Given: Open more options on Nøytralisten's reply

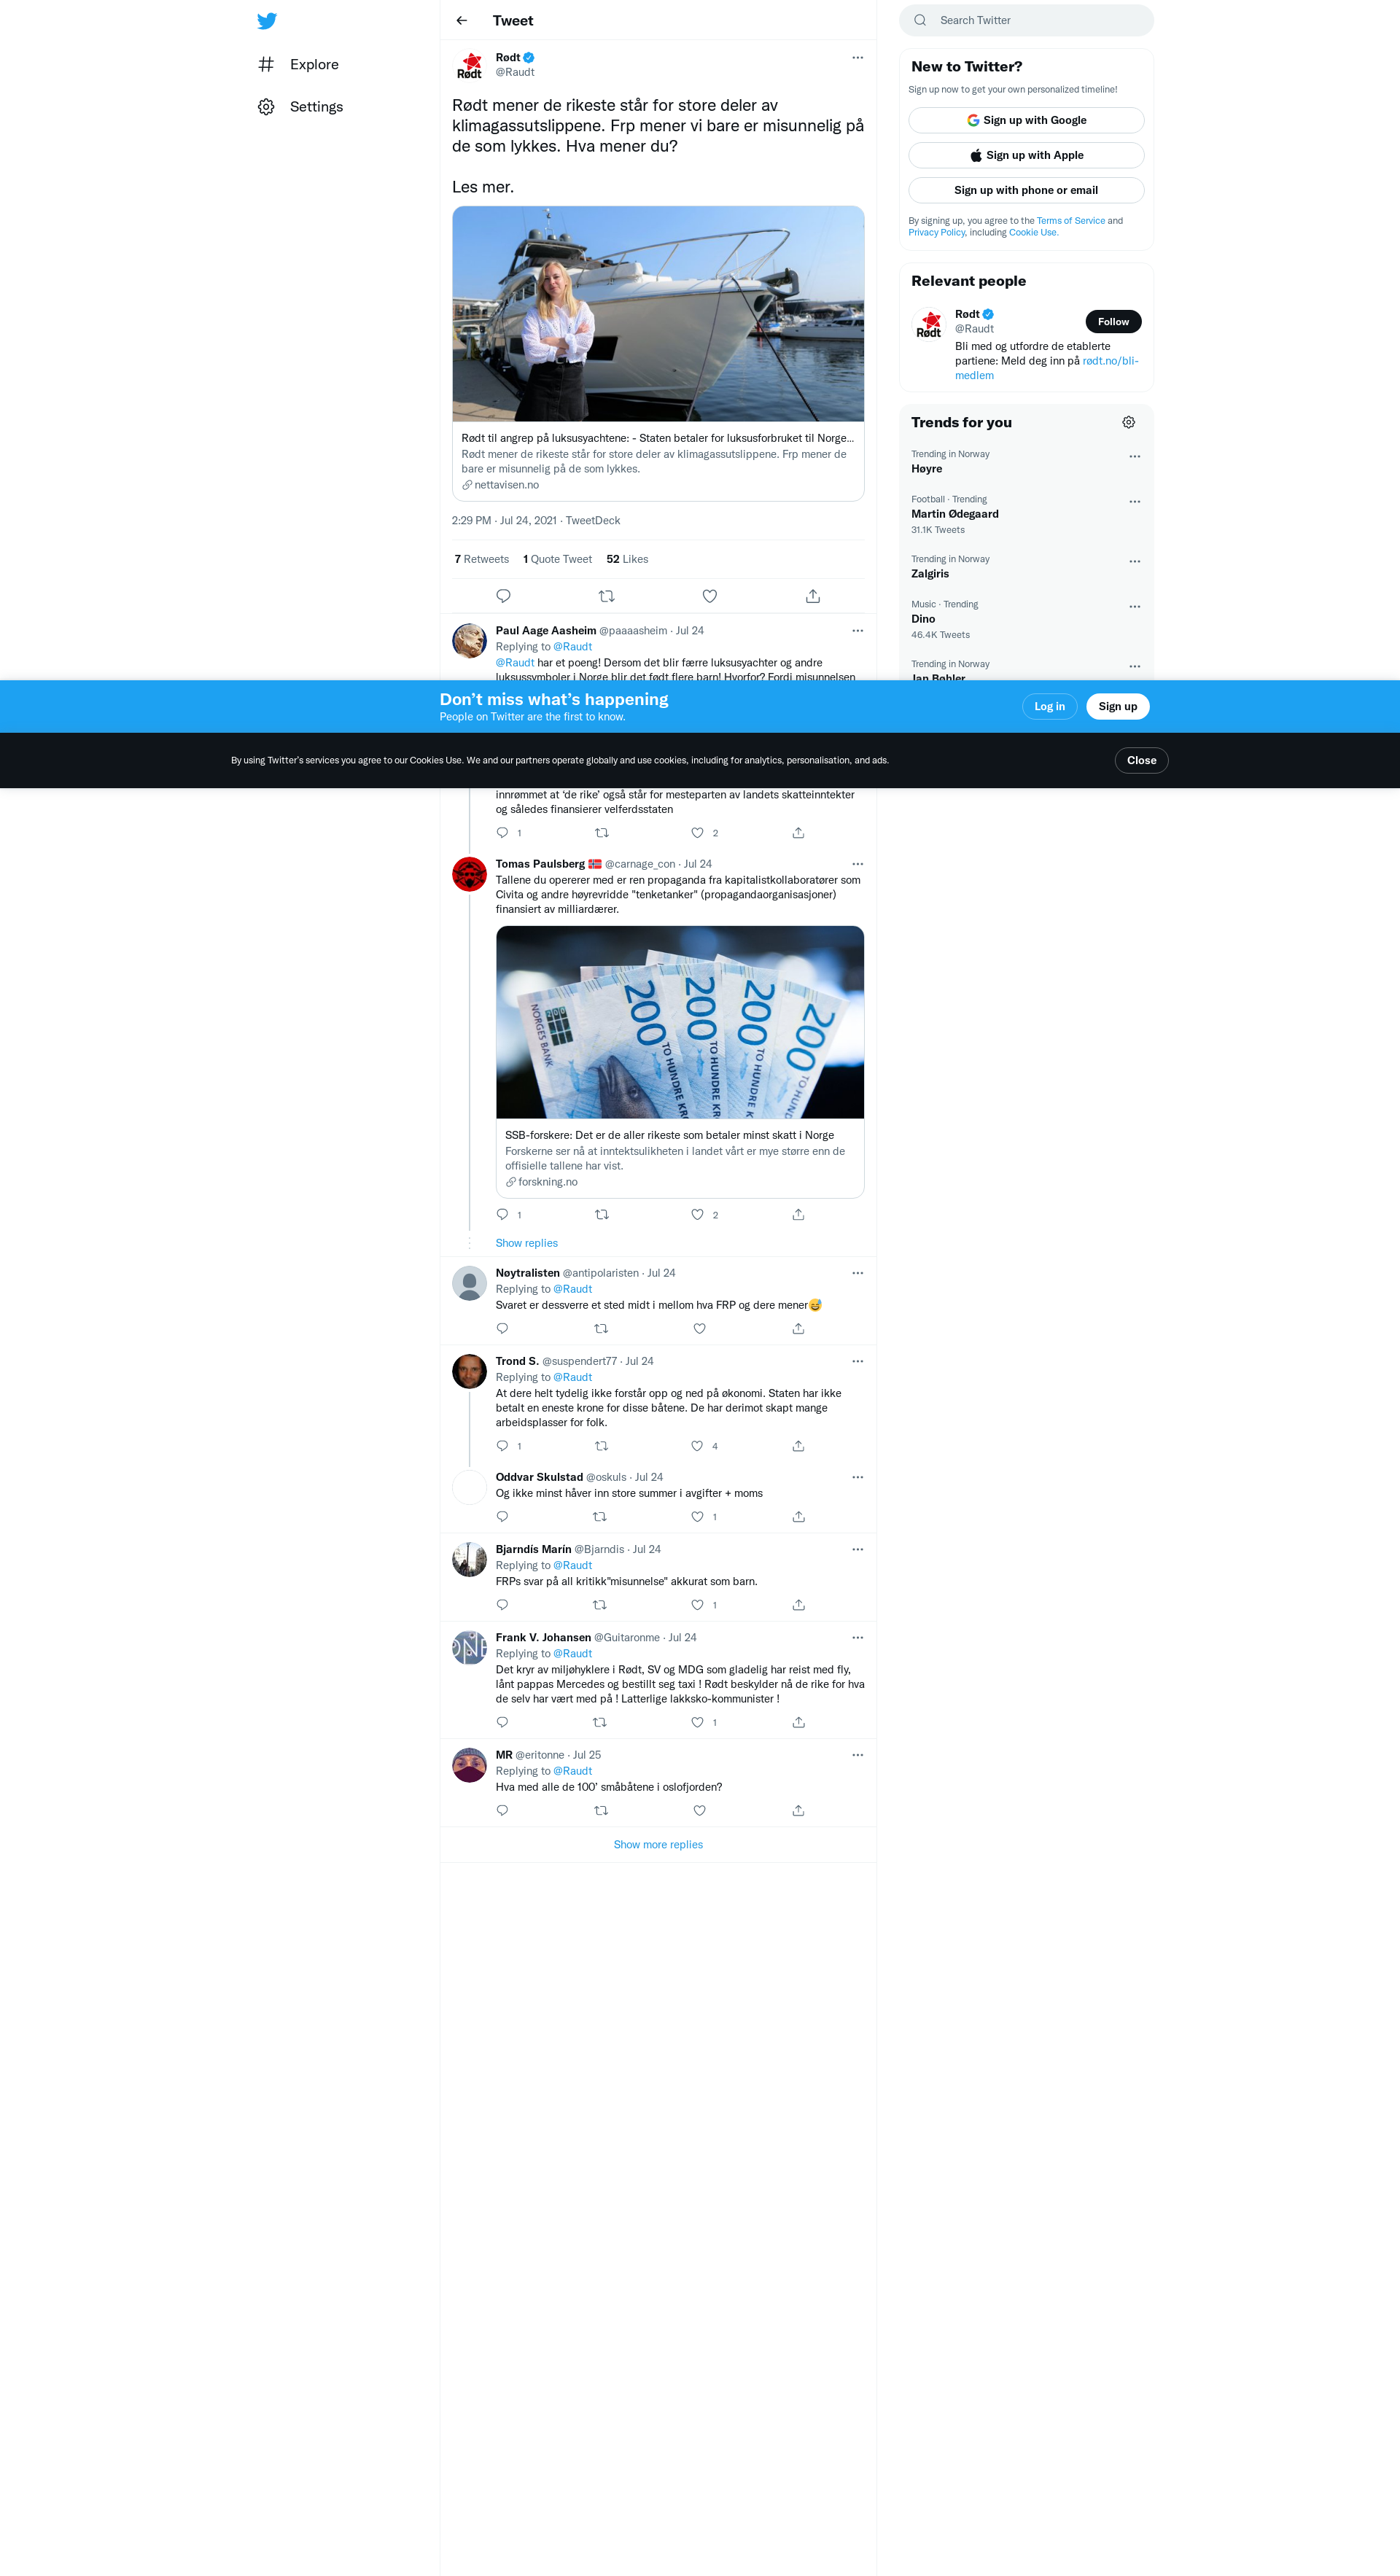Looking at the screenshot, I should click(x=857, y=1273).
